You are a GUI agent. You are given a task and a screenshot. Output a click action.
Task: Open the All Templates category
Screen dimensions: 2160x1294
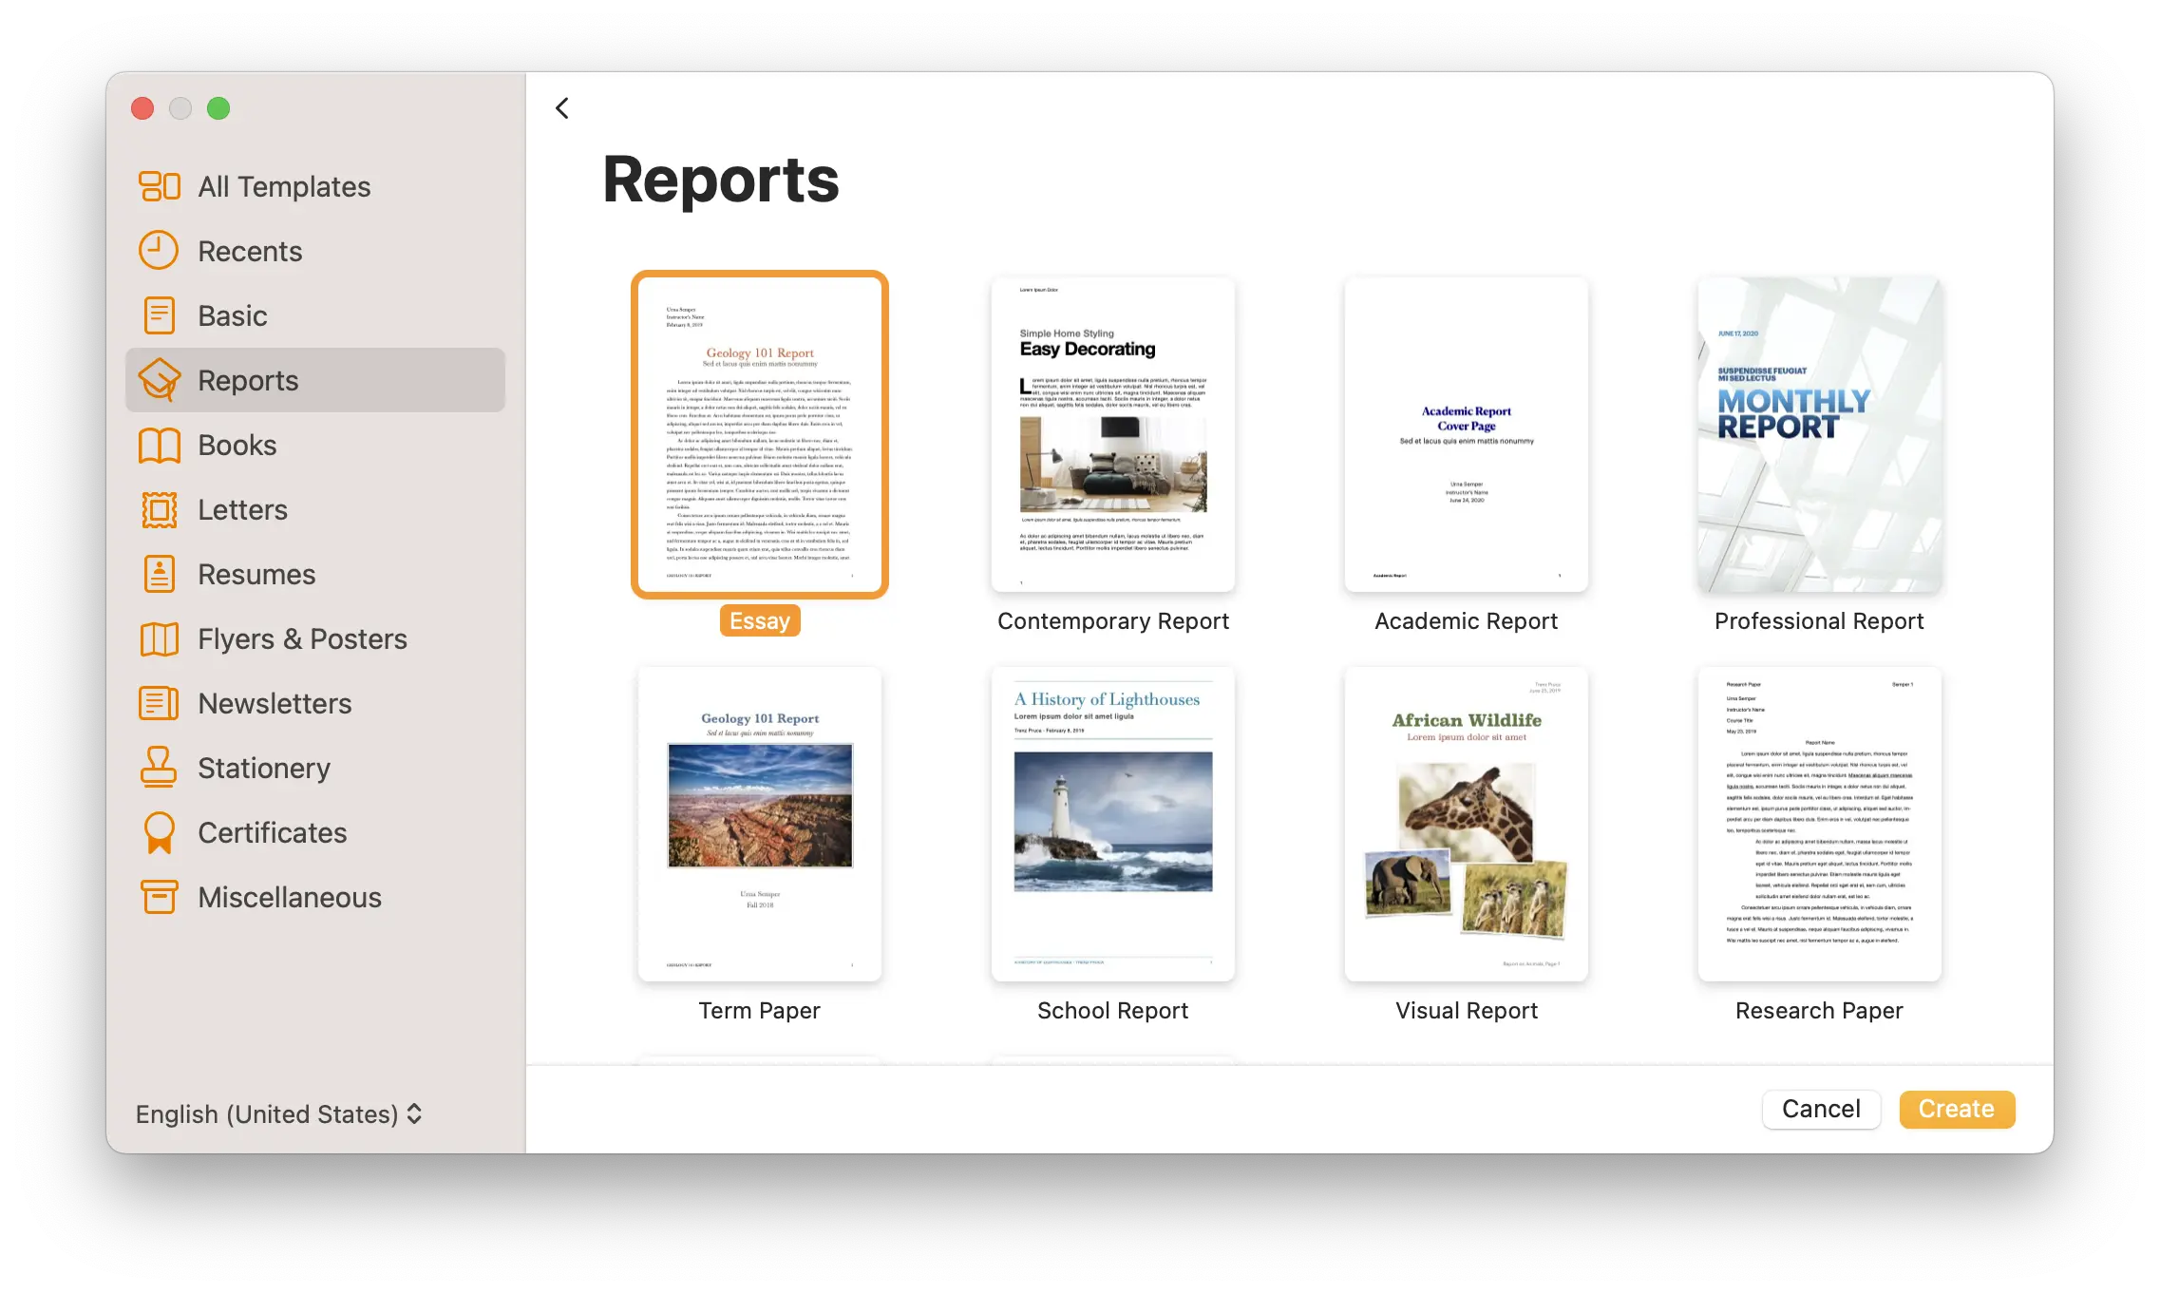(x=315, y=186)
